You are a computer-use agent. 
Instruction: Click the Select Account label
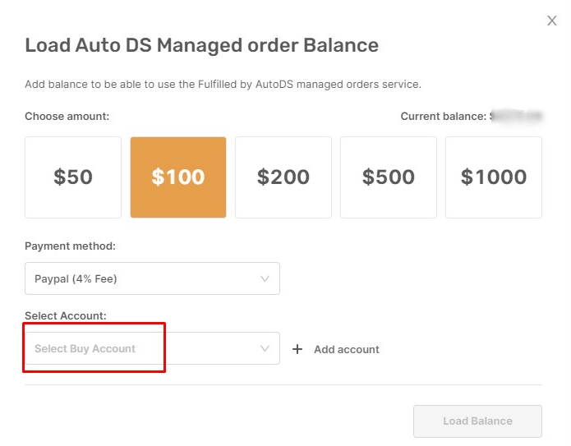[66, 315]
